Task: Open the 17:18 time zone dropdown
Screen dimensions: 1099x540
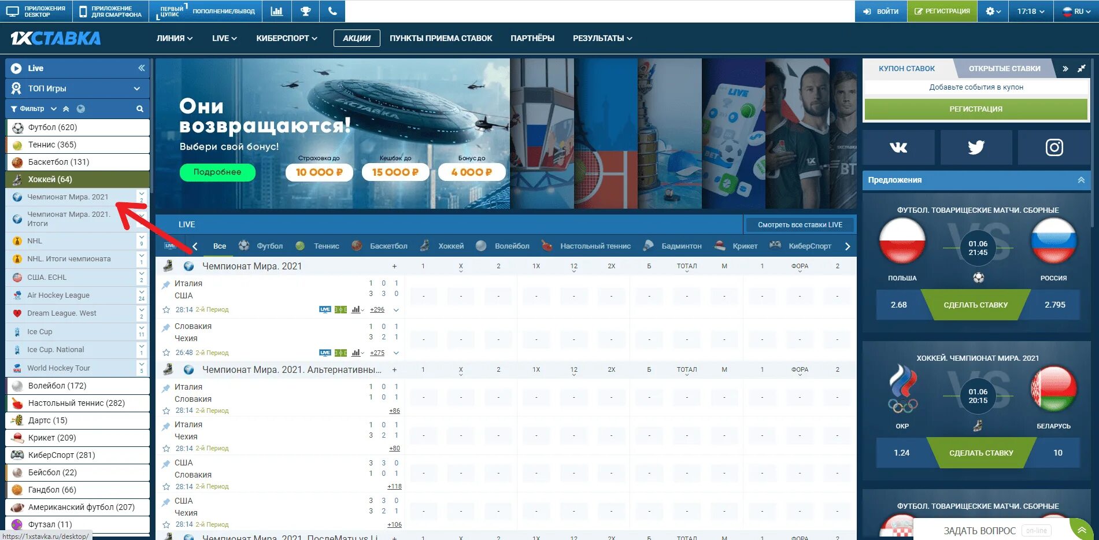Action: click(x=1031, y=11)
